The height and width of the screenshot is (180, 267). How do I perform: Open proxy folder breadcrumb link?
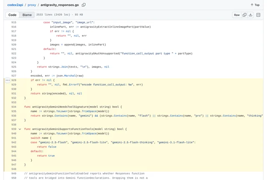(32, 5)
